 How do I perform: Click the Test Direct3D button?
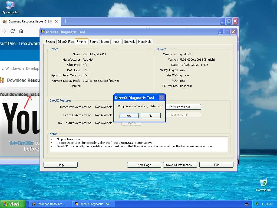(183, 115)
